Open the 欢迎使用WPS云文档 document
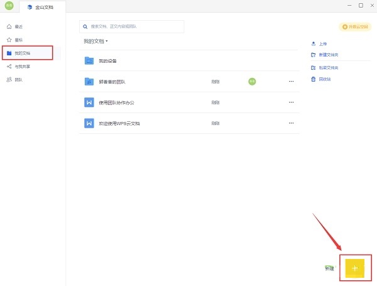 118,123
